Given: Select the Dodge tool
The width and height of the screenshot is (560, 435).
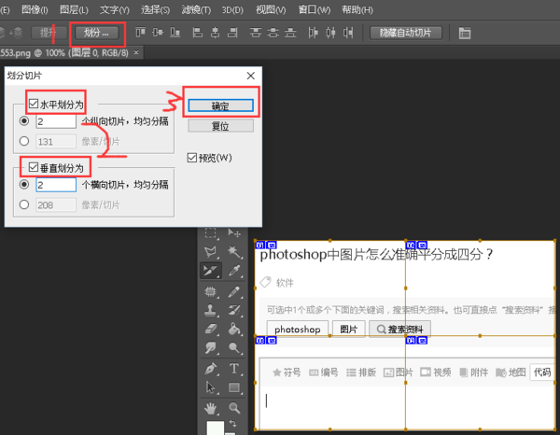Looking at the screenshot, I should pos(234,347).
